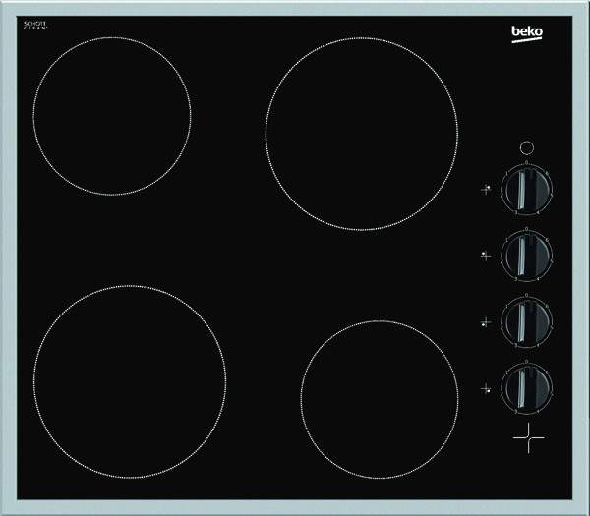Image resolution: width=590 pixels, height=516 pixels.
Task: Click the zone indicator icon beside the top knob
Action: (485, 189)
